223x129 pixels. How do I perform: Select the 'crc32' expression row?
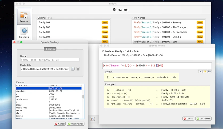[x=49, y=105]
